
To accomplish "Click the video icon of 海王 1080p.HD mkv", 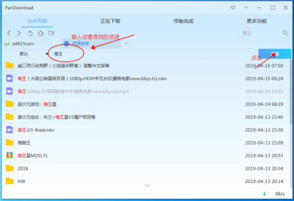I will coord(10,78).
